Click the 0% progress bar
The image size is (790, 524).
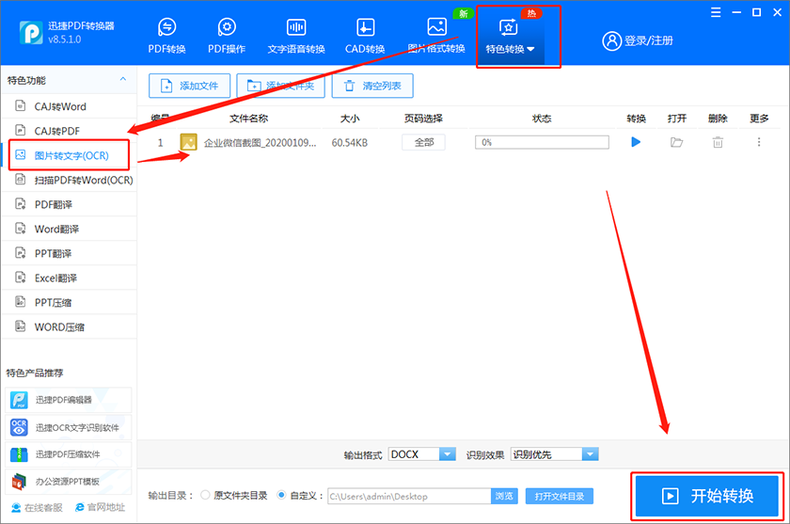(542, 142)
